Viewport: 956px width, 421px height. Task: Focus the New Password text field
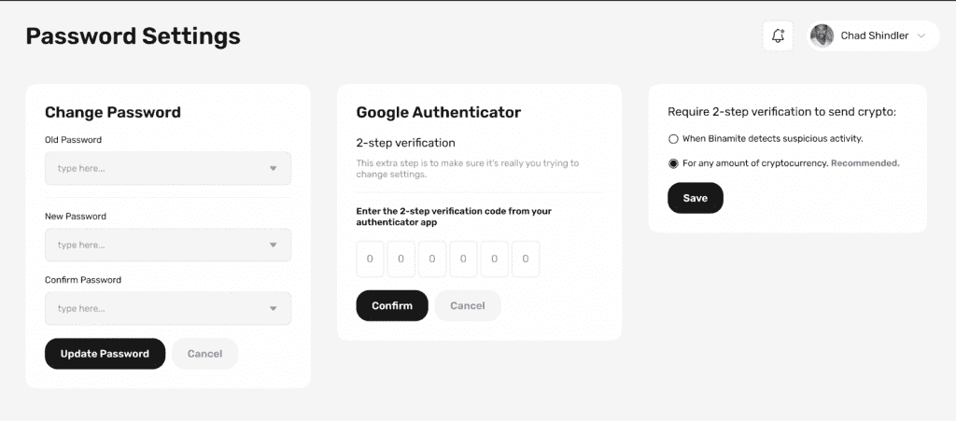click(168, 245)
